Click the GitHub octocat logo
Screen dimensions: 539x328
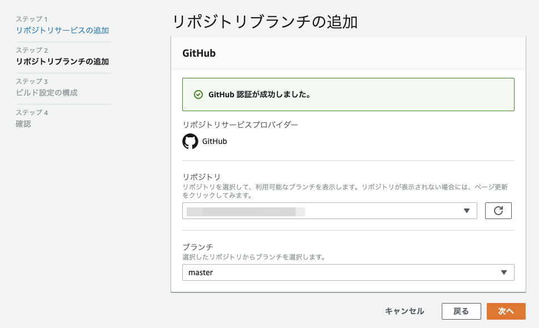point(190,141)
